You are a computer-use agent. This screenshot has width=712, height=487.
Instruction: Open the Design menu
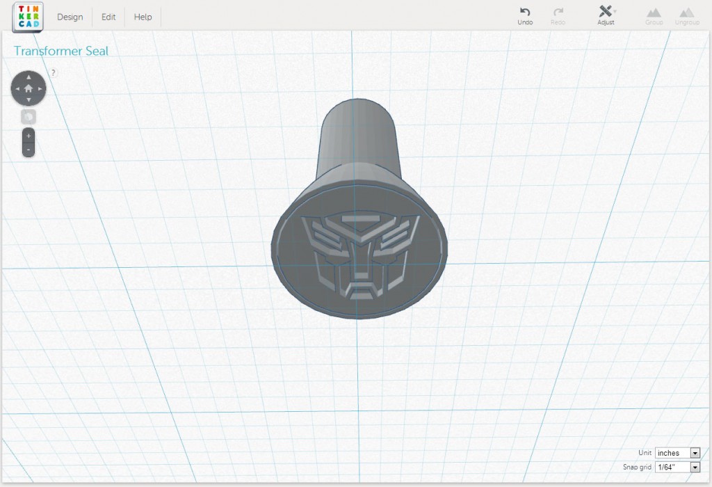tap(70, 17)
